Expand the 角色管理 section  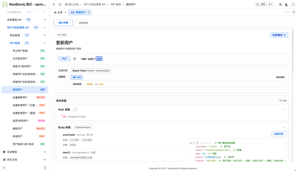pyautogui.click(x=45, y=35)
